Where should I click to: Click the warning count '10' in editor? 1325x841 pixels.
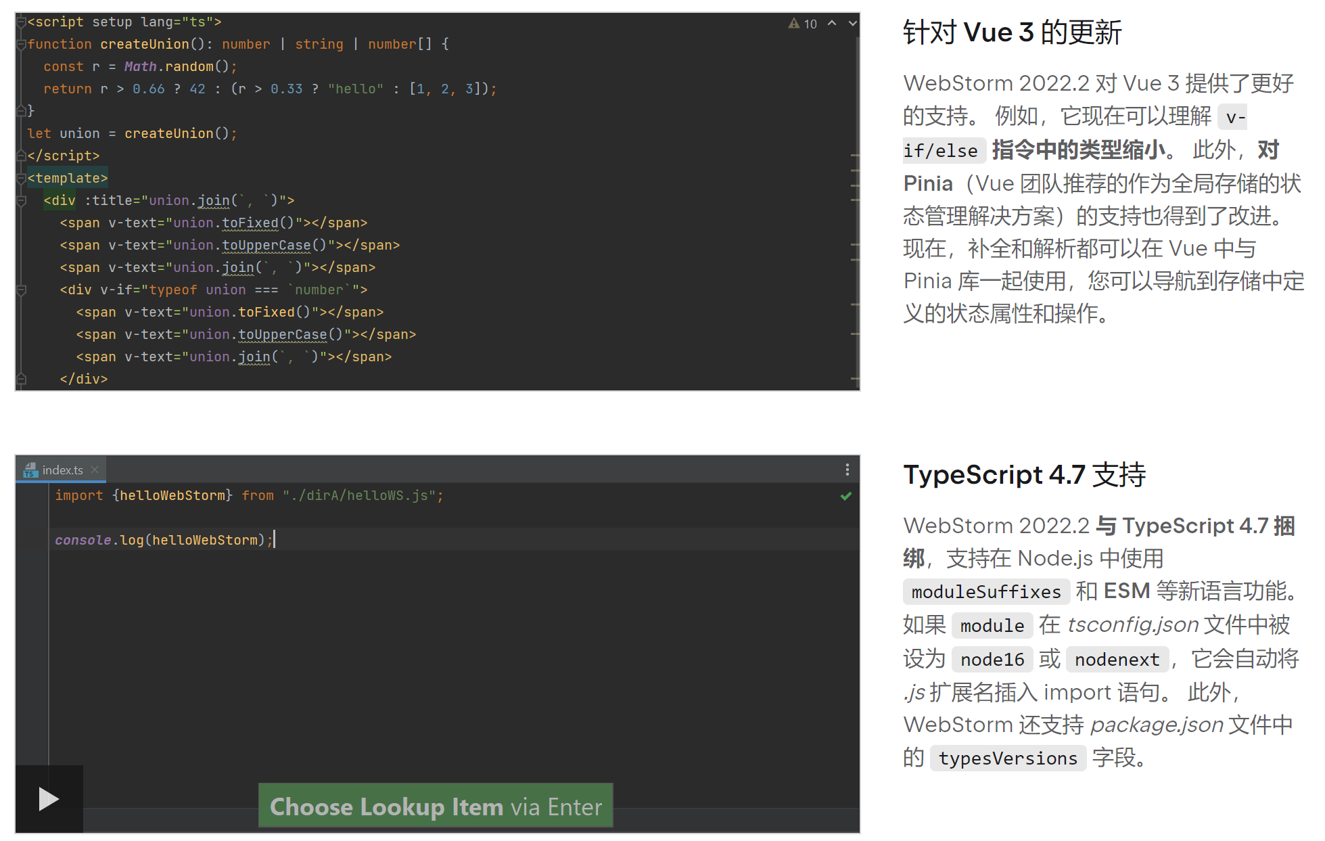point(810,24)
